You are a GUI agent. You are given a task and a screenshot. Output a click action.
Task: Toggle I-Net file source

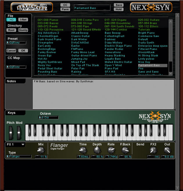pyautogui.click(x=23, y=20)
